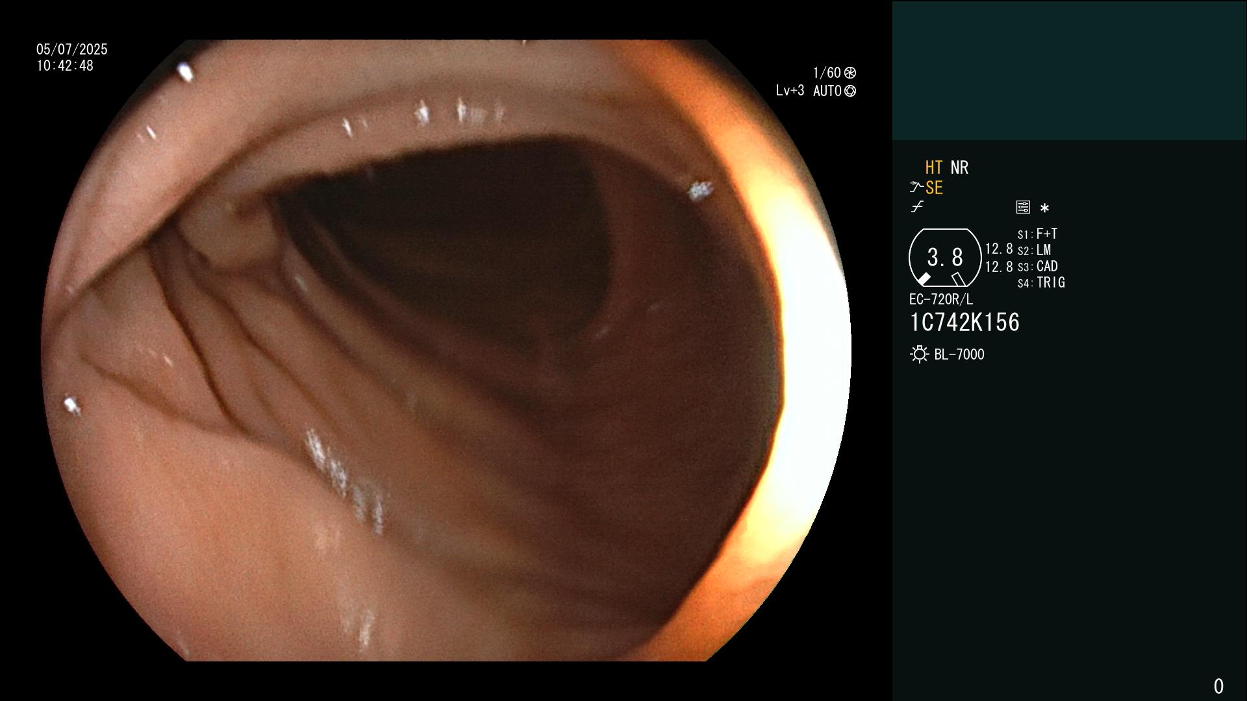The image size is (1247, 701).
Task: Click the structure emphasis curve icon beside SE
Action: click(916, 188)
